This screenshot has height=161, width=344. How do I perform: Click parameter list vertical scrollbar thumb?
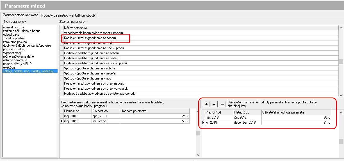tap(341, 62)
